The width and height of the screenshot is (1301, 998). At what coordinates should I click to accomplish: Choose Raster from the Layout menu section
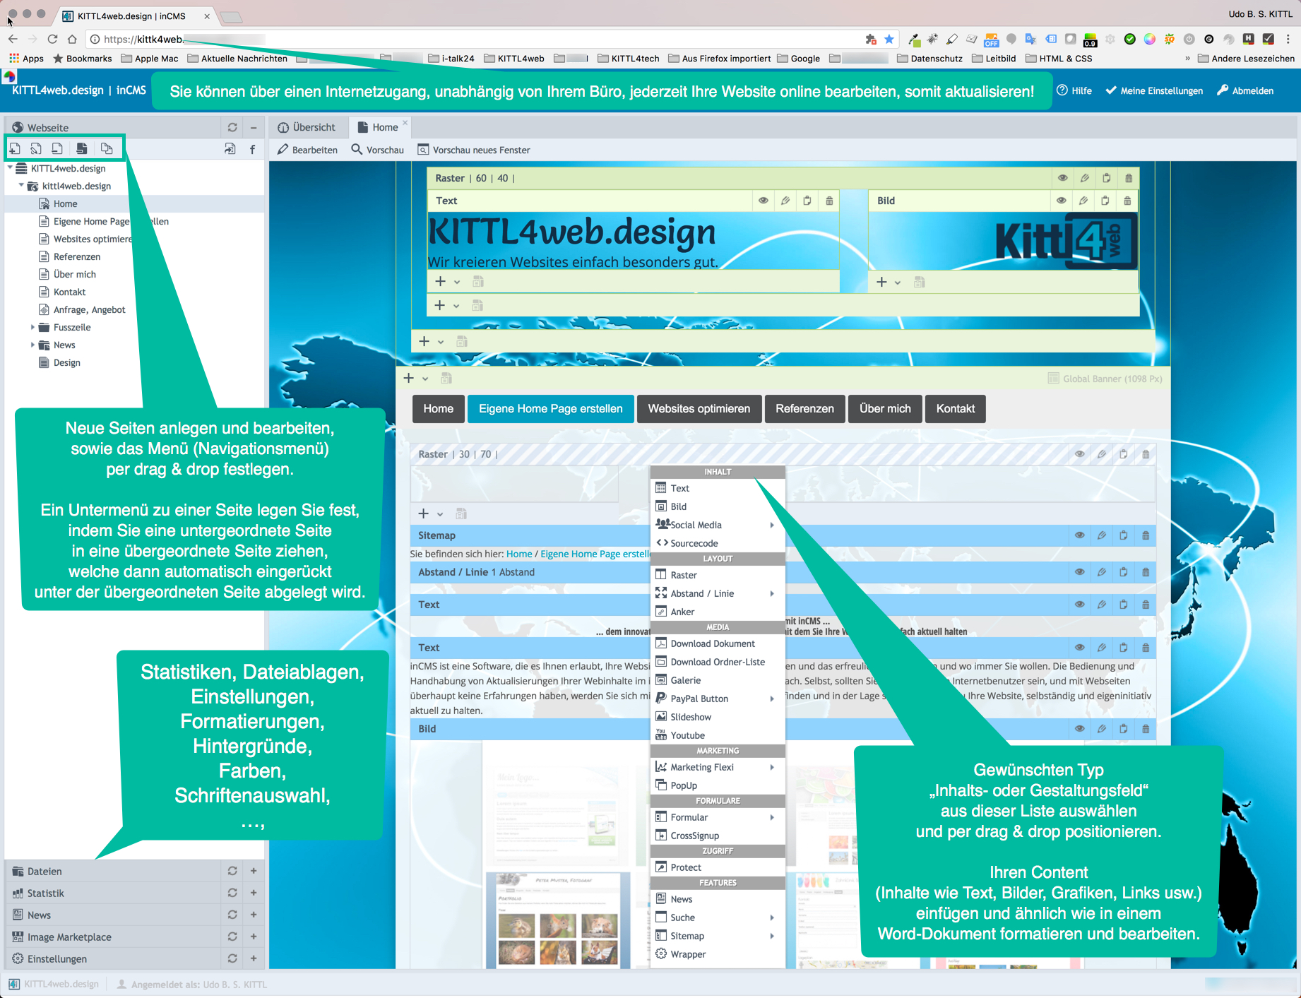pyautogui.click(x=718, y=575)
